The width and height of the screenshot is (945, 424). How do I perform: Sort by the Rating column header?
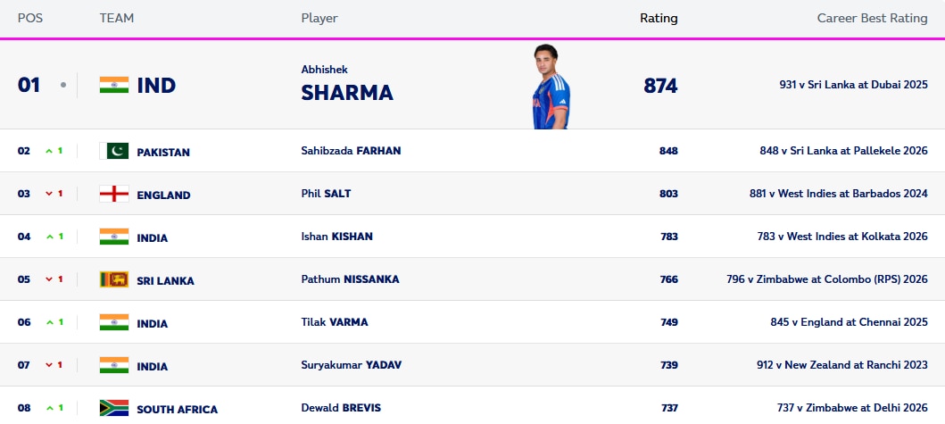(x=659, y=18)
